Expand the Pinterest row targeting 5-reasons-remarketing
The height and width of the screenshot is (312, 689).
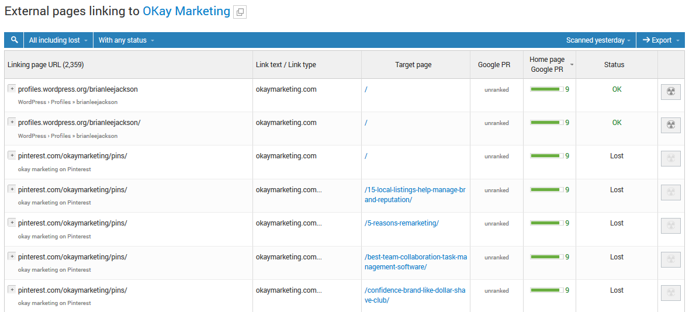pos(12,223)
